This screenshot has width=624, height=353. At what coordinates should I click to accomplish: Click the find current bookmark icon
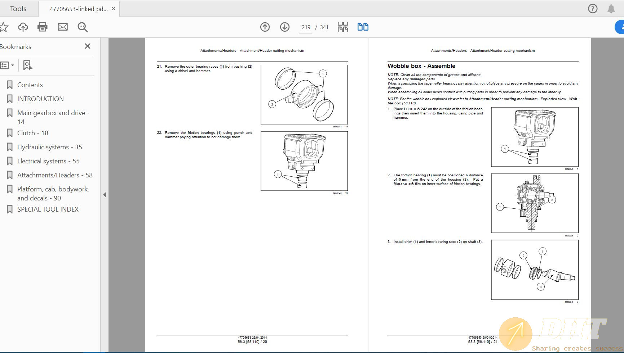27,65
